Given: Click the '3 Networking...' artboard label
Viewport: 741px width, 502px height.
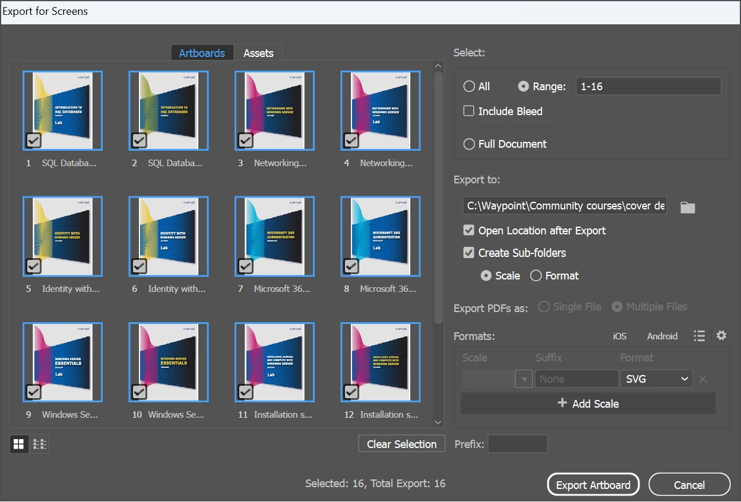Looking at the screenshot, I should point(272,163).
